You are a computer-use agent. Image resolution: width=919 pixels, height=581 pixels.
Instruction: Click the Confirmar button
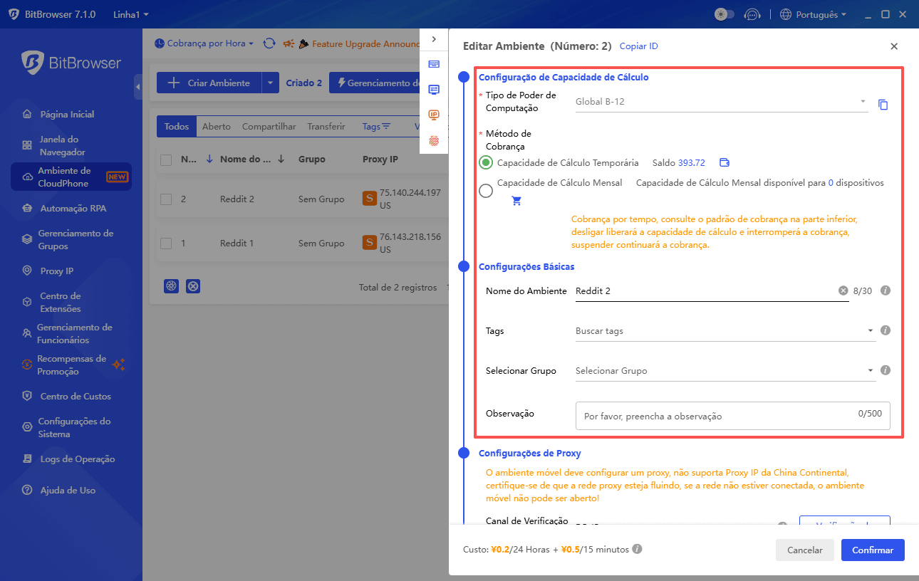pyautogui.click(x=872, y=550)
